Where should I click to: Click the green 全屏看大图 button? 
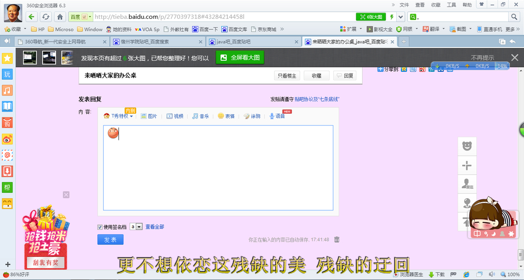click(x=240, y=58)
